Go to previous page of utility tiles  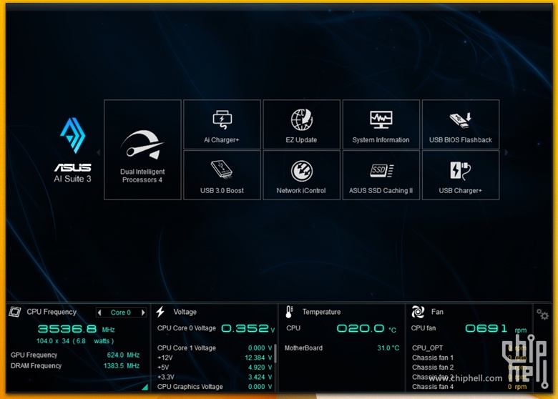pos(99,152)
